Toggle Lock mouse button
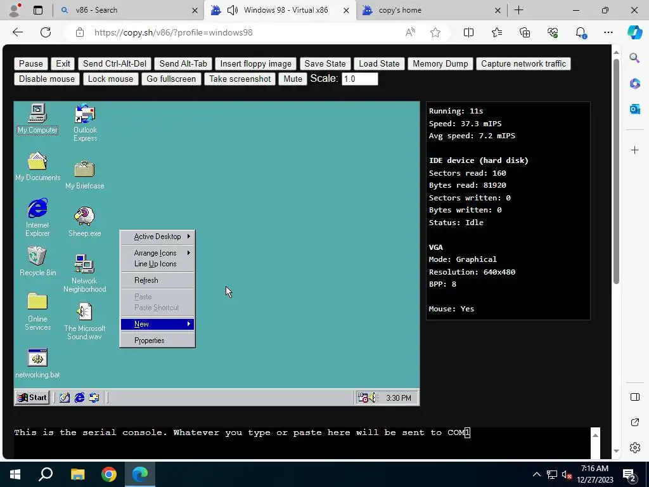 [x=110, y=79]
